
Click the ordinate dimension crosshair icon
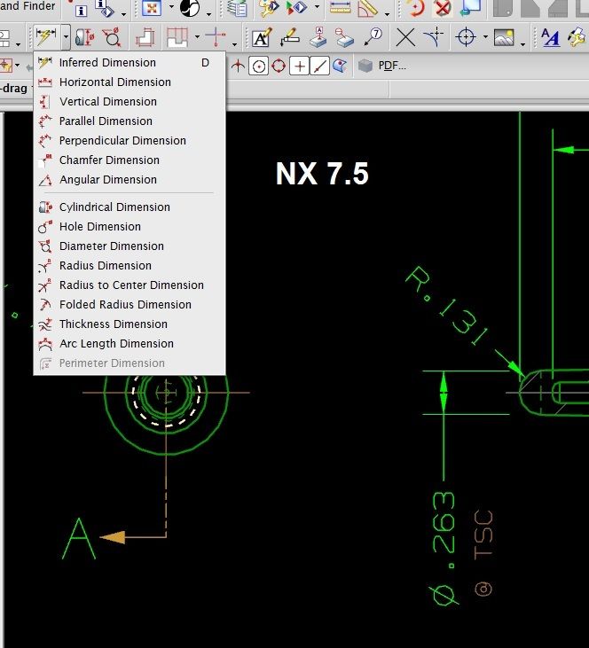(x=216, y=36)
